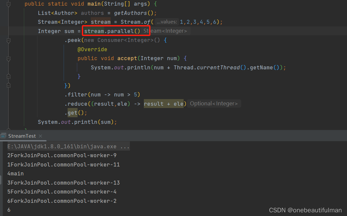This screenshot has height=216, width=347.
Task: Click the 'main' method name
Action: [x=94, y=4]
